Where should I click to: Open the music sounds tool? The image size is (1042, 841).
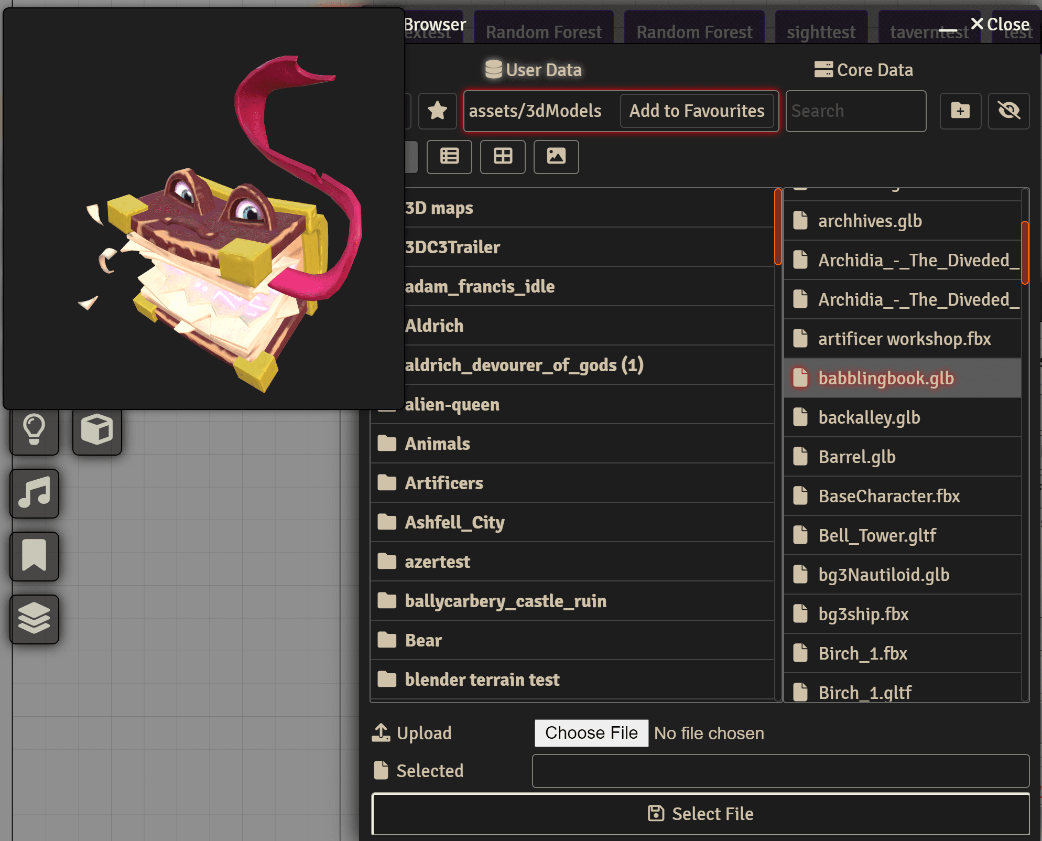(34, 493)
